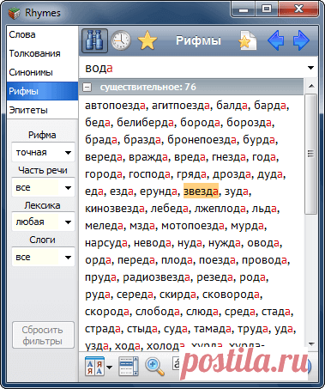Click the scroll down arrow of results
Viewport: 325px width, 389px height.
[311, 343]
